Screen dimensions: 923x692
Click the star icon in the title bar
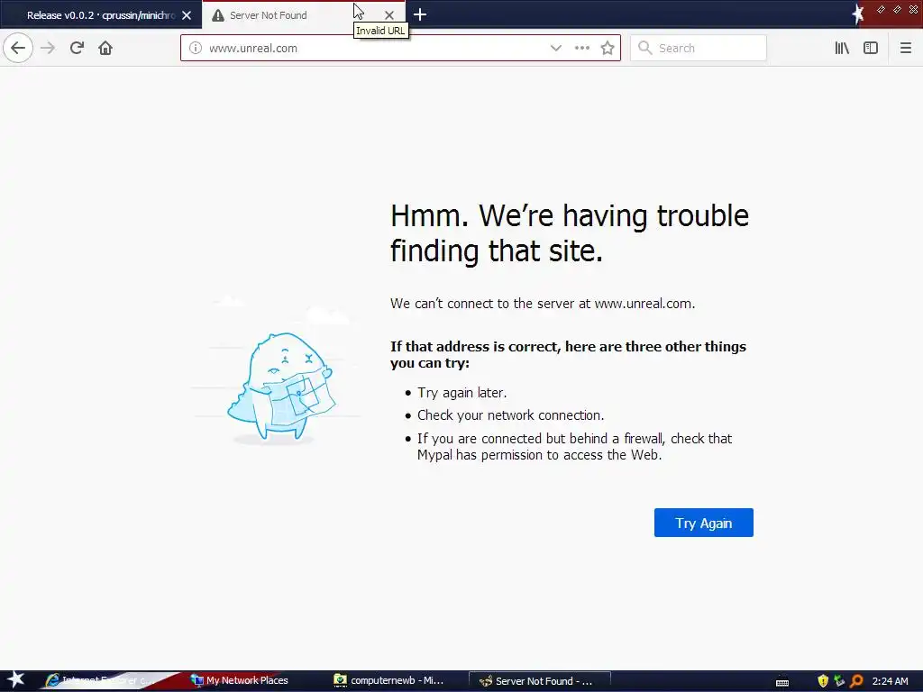pos(858,14)
